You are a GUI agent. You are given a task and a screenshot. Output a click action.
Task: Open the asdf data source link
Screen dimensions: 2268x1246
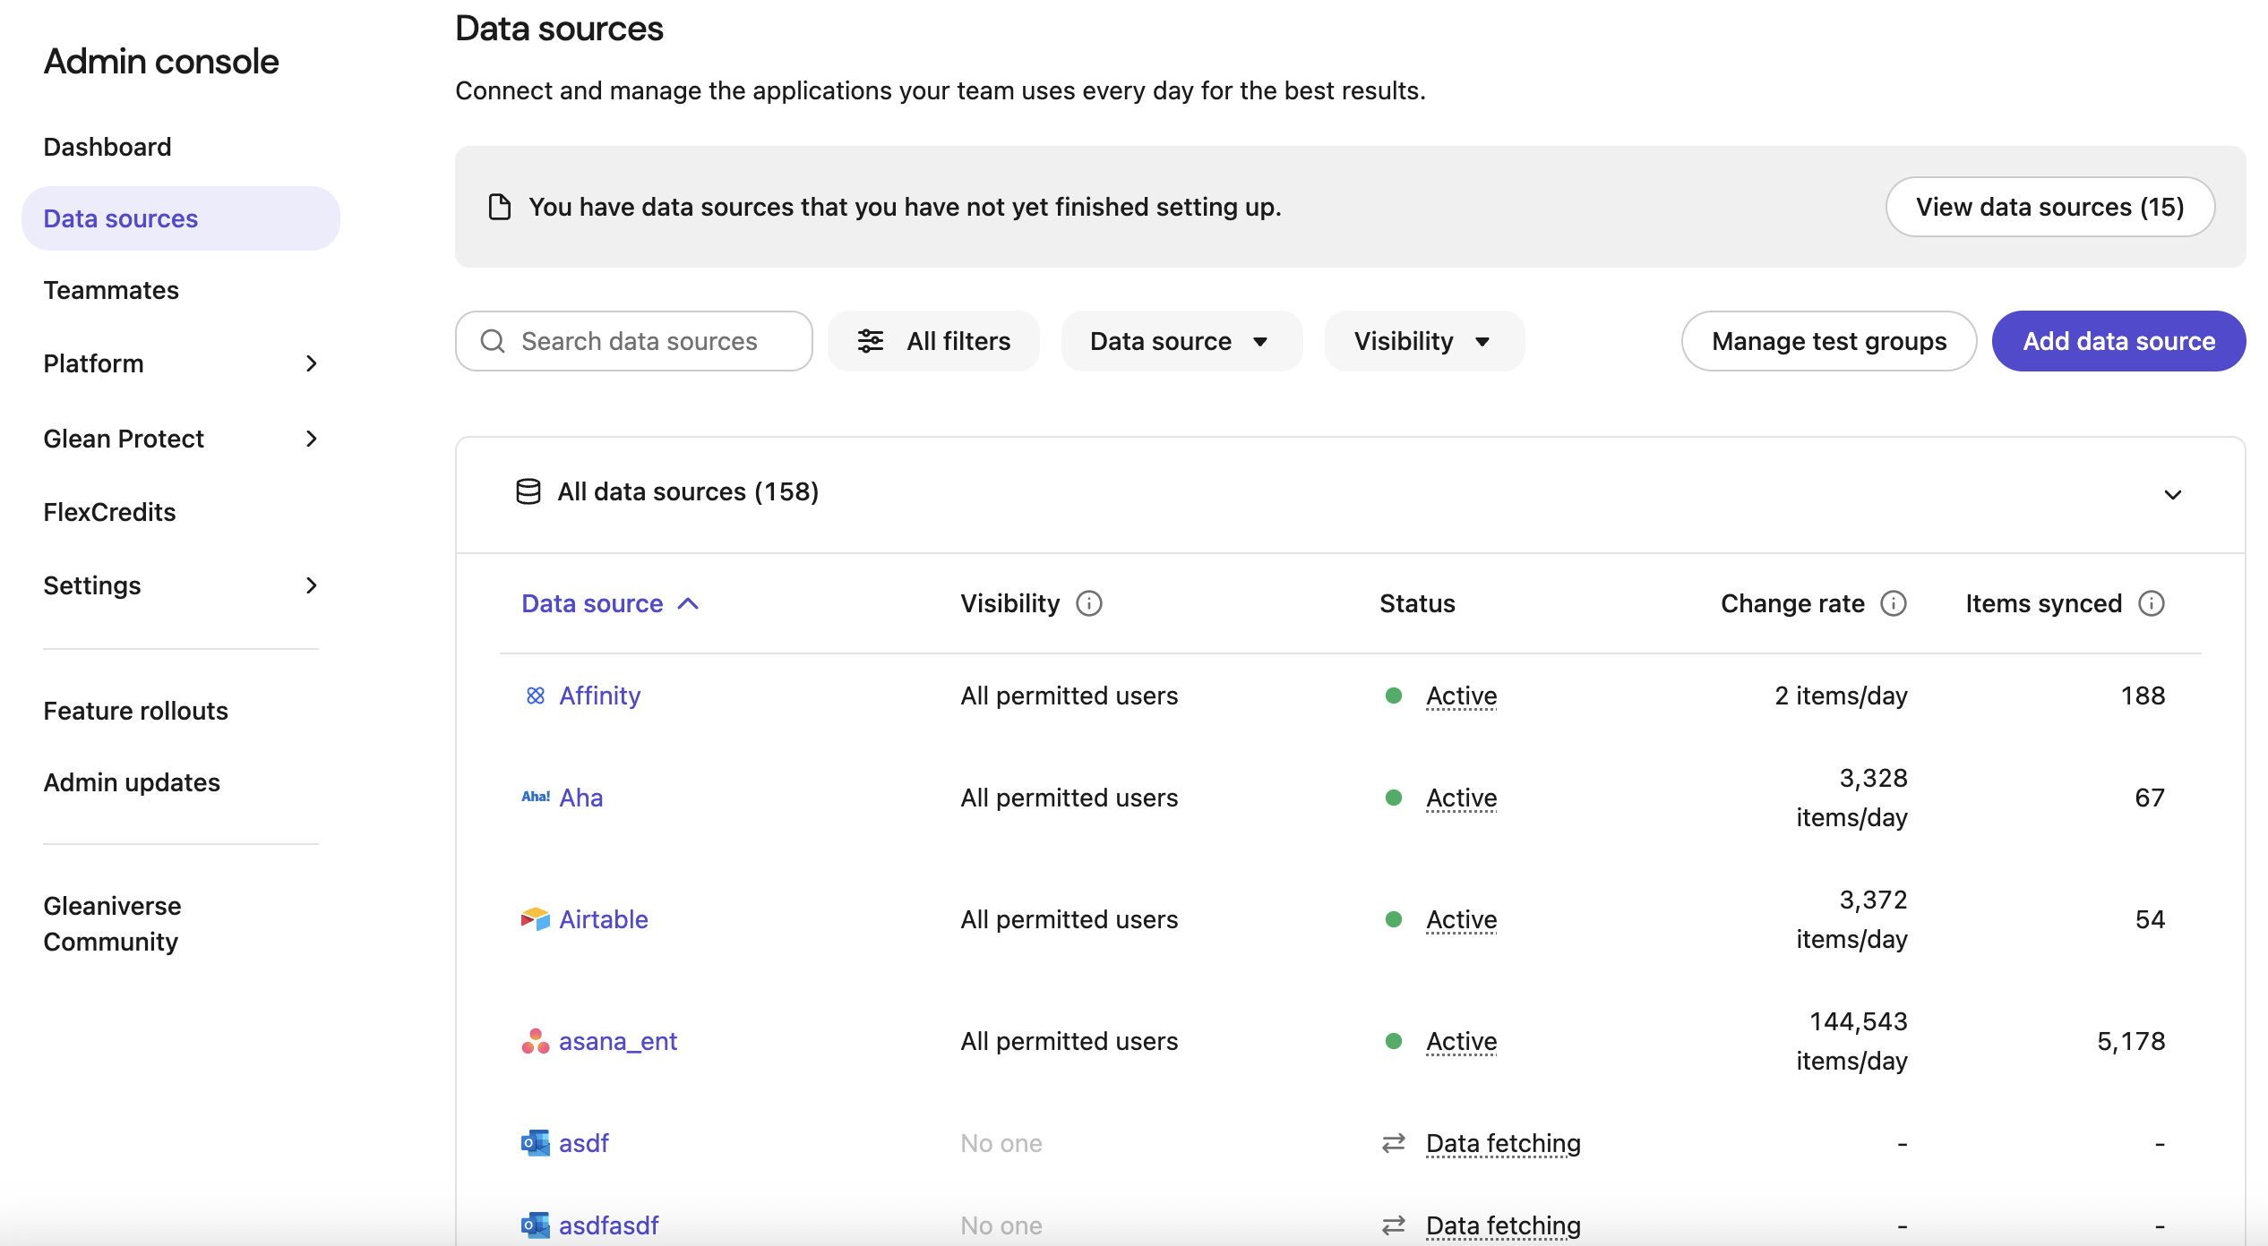584,1143
